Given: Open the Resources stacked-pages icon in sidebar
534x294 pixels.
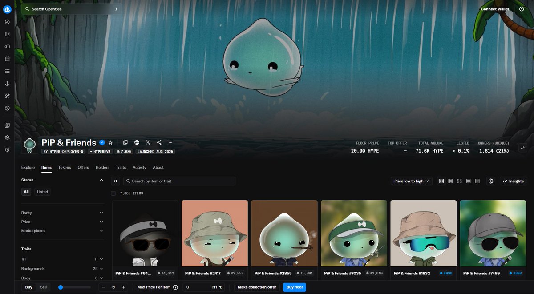Looking at the screenshot, I should click(7, 125).
